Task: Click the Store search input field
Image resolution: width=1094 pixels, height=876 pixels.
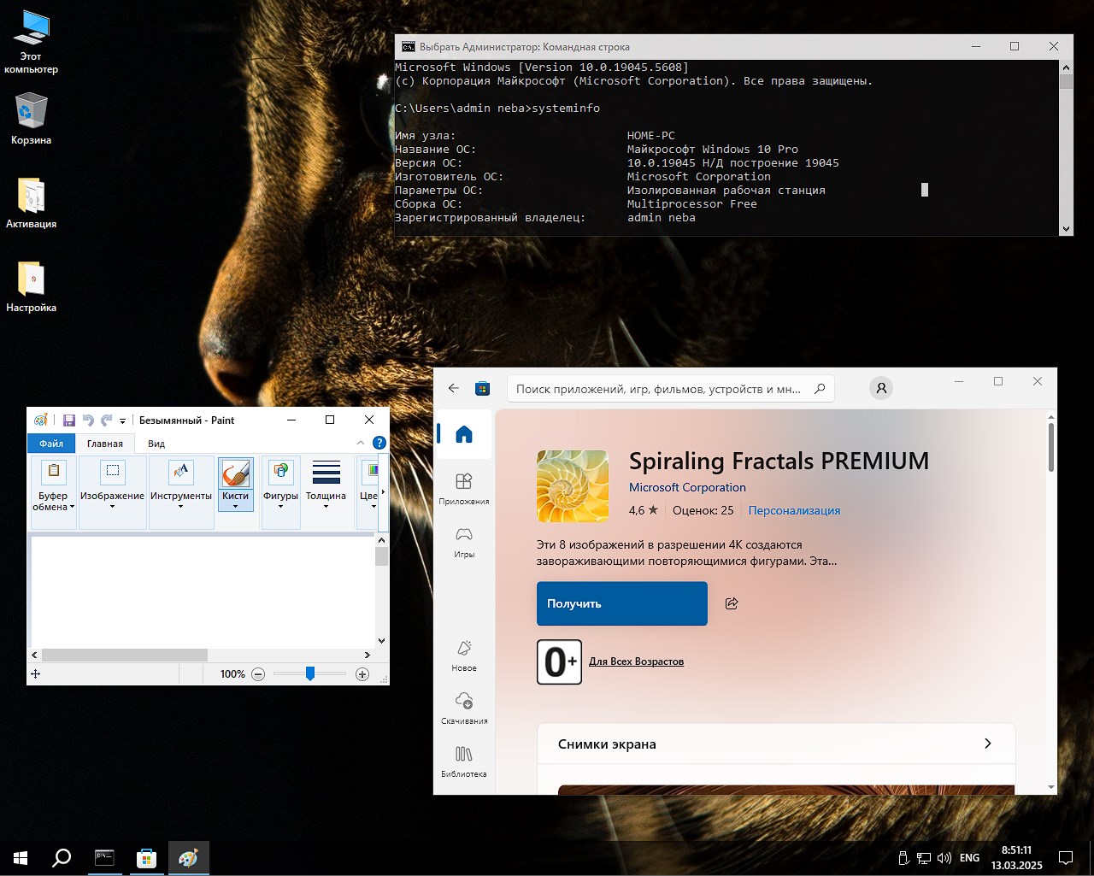Action: (x=671, y=389)
